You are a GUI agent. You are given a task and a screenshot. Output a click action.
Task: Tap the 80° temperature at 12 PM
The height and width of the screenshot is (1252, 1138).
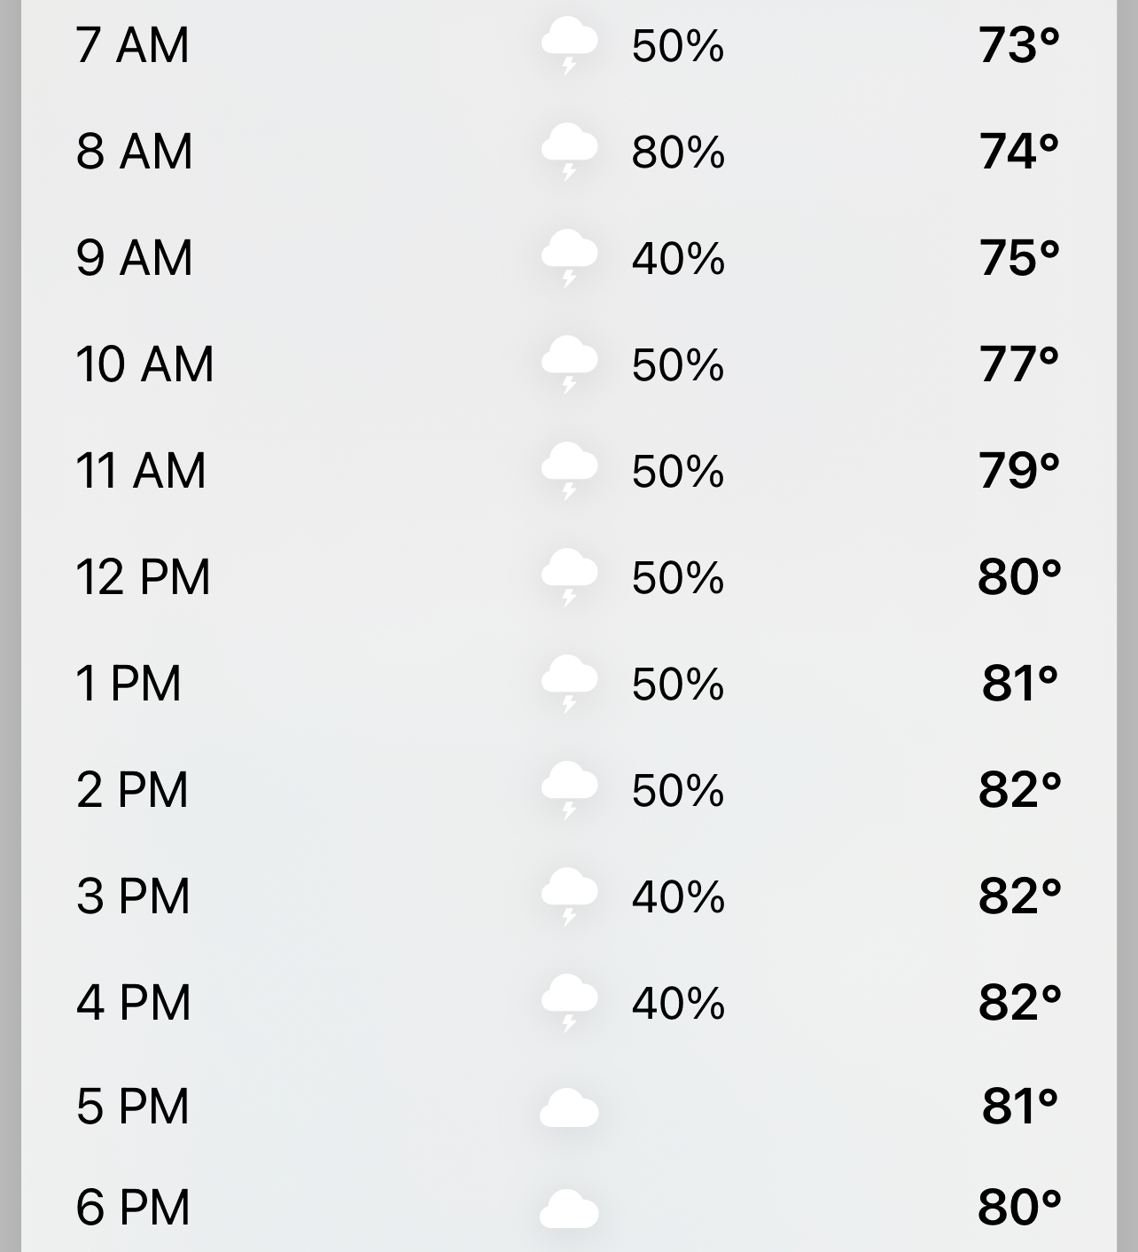[x=1018, y=577]
